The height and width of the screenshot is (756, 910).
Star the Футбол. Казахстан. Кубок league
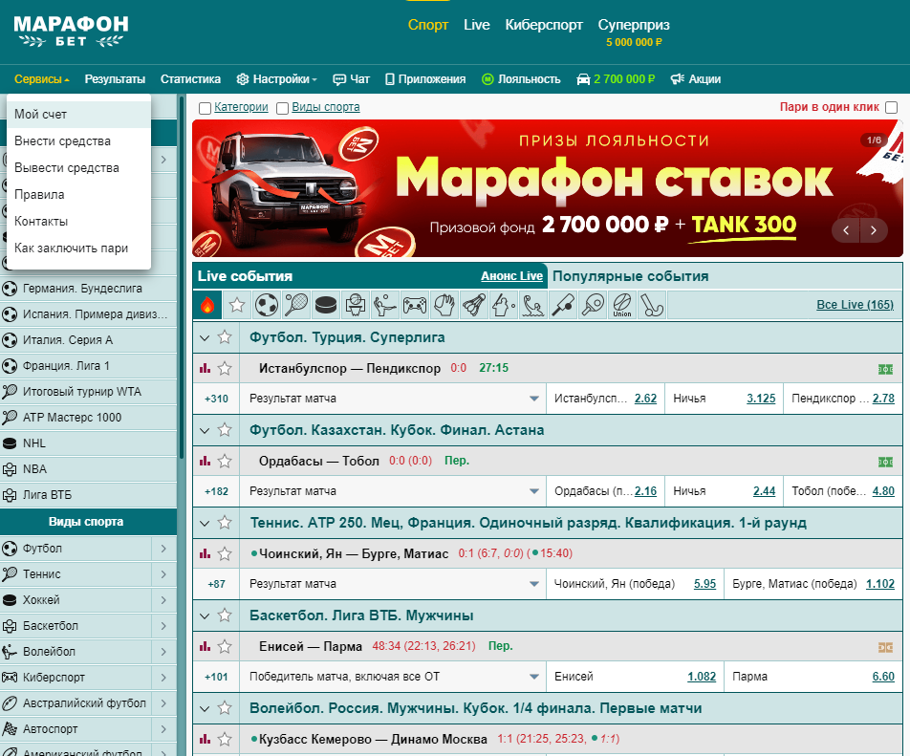tap(225, 430)
